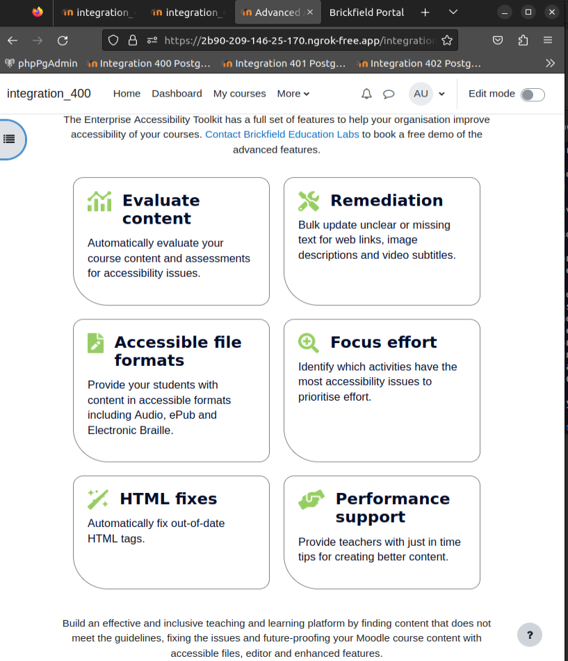This screenshot has width=568, height=661.
Task: Switch to the Brickfield Portal tab
Action: [366, 12]
